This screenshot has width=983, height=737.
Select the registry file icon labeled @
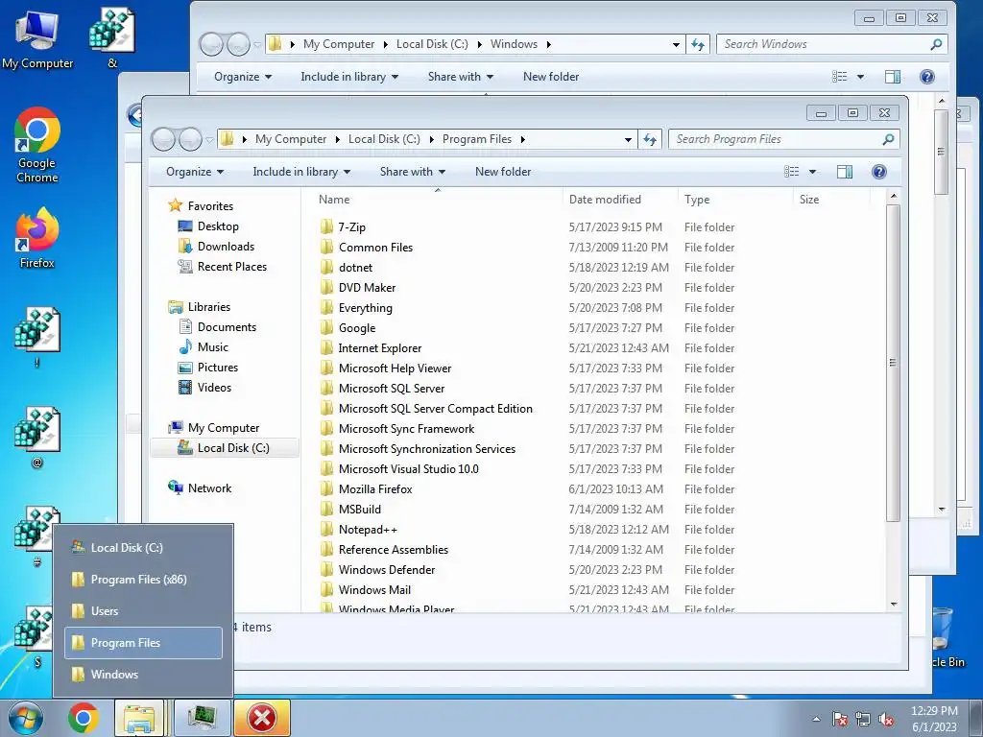37,438
